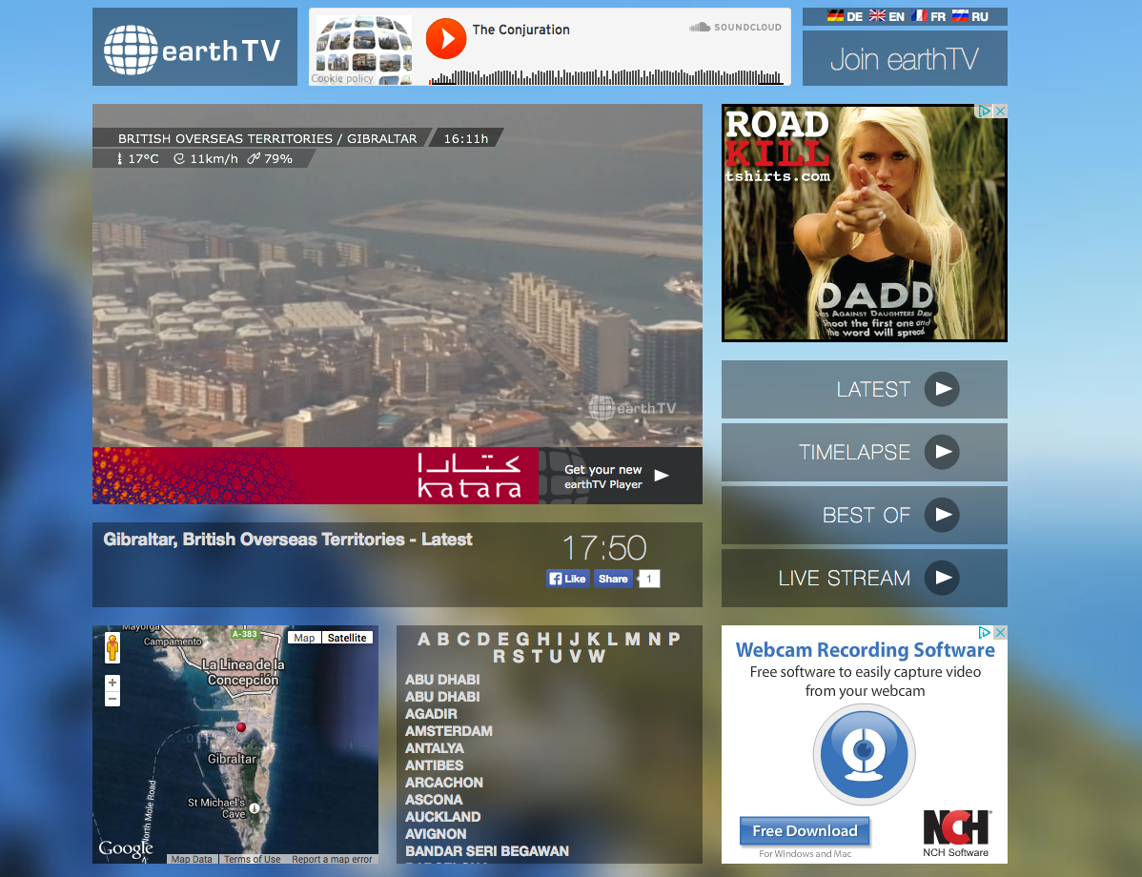Image resolution: width=1142 pixels, height=877 pixels.
Task: Click the katara sponsor banner
Action: (x=316, y=476)
